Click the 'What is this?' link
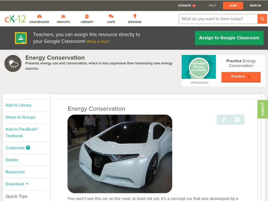Viewport: 268px width, 201px height. pyautogui.click(x=98, y=42)
